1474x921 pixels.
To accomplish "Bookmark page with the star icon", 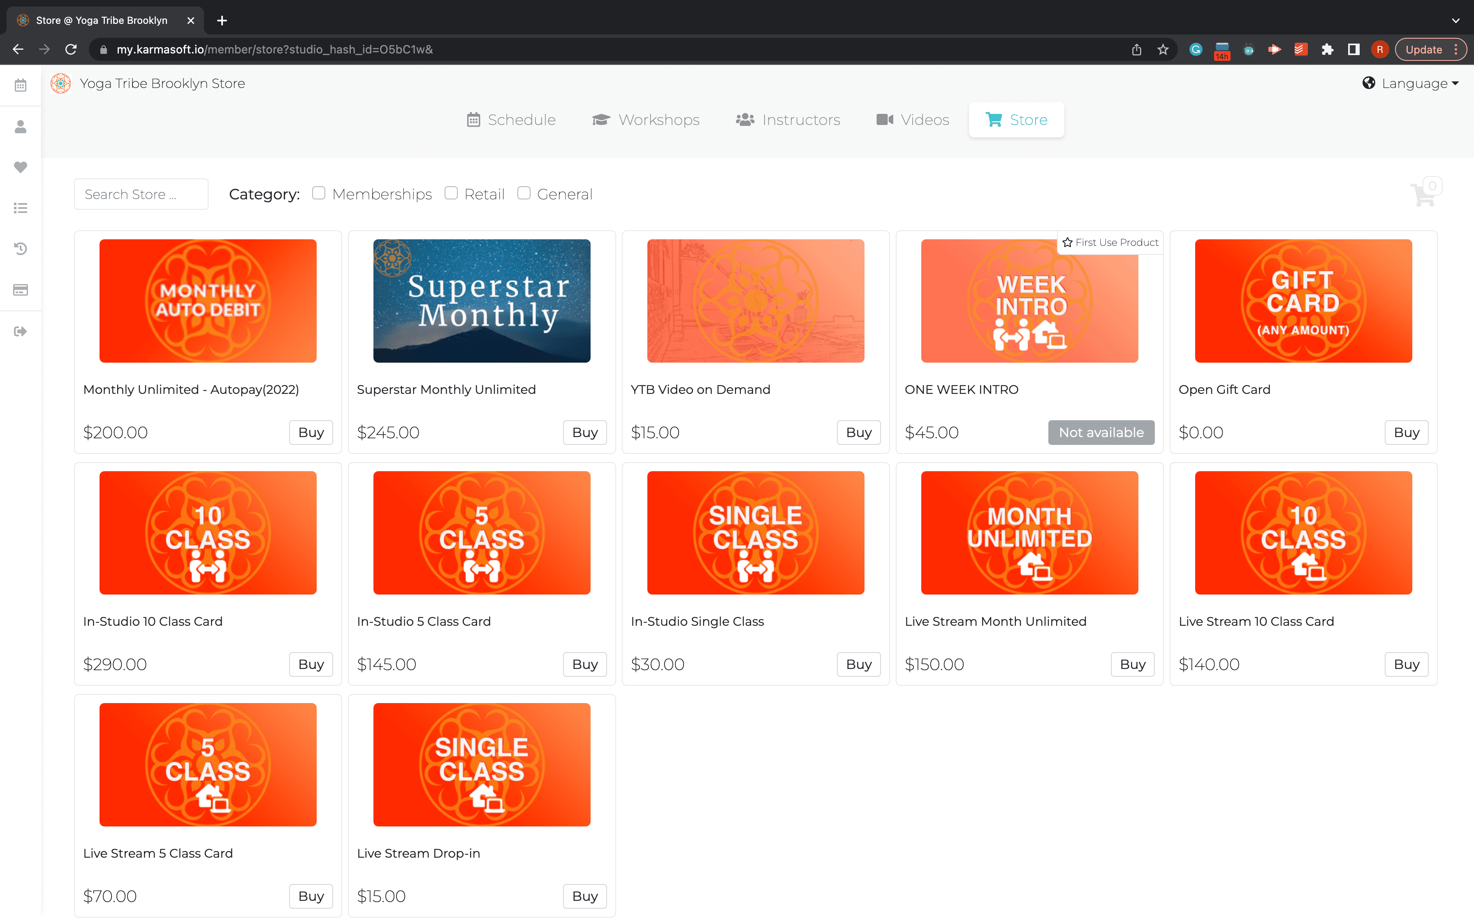I will pyautogui.click(x=1163, y=49).
